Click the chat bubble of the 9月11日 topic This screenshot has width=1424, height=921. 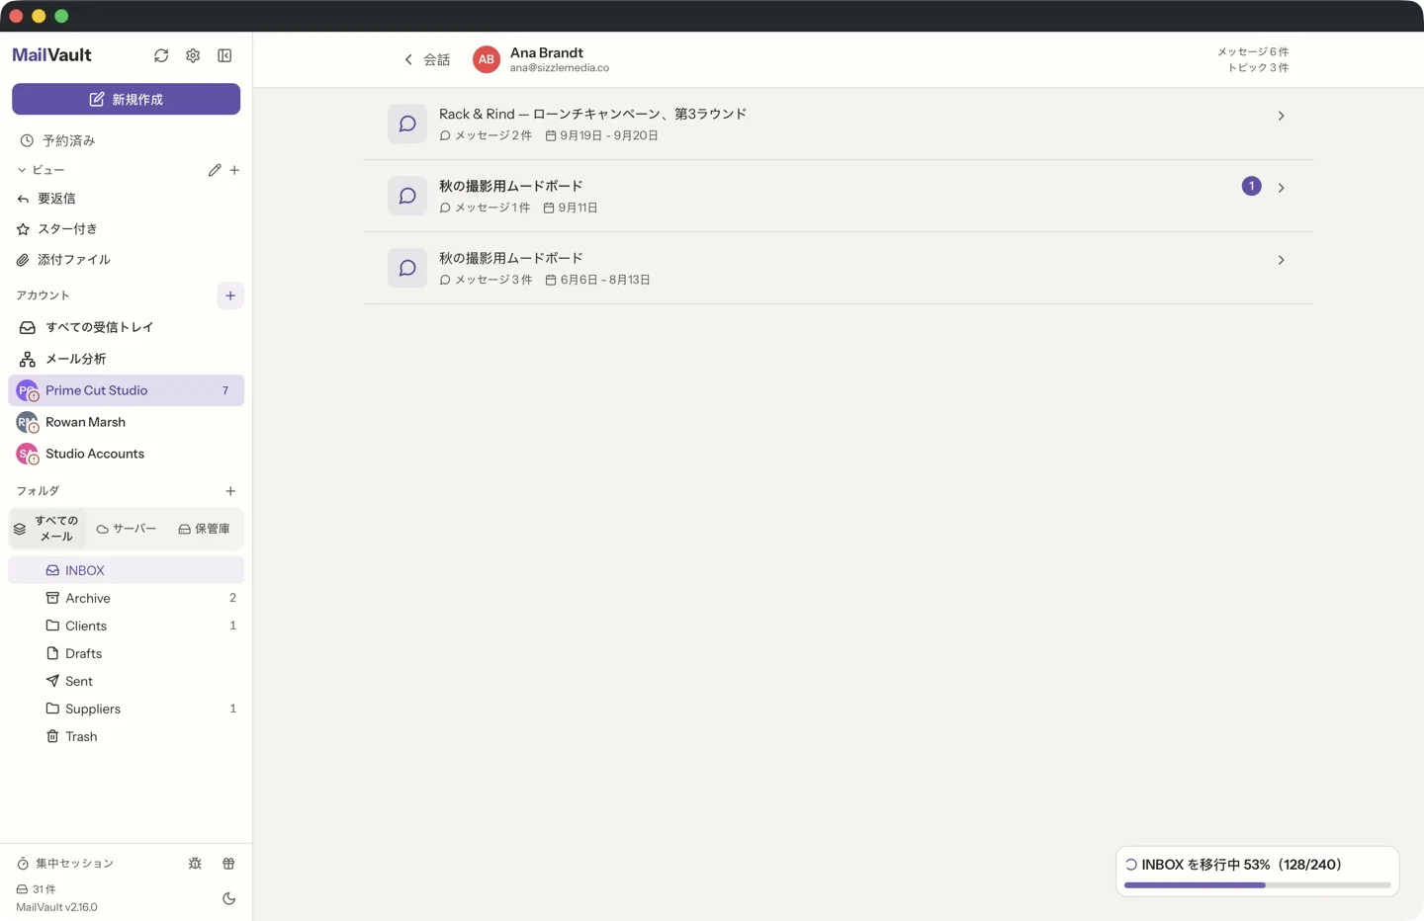coord(407,196)
